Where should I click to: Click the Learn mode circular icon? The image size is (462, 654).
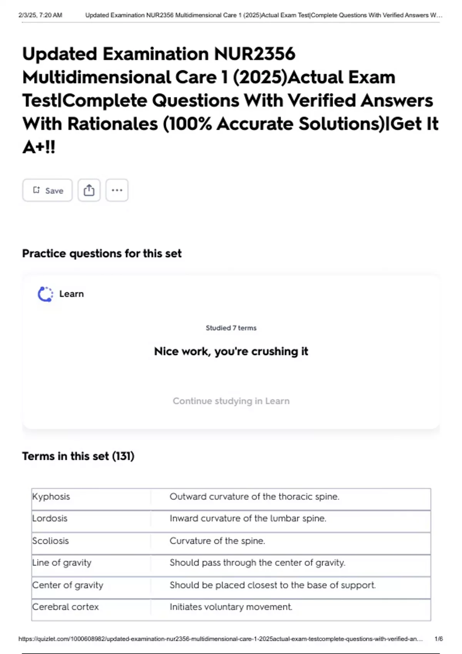(45, 294)
